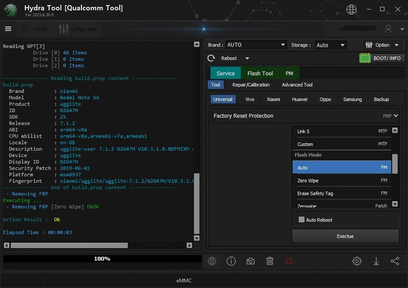The image size is (408, 288).
Task: Click the eMMC status bar label
Action: (x=184, y=280)
